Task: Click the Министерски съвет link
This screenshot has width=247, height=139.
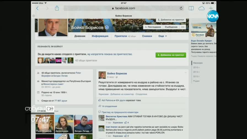Action: coord(53,84)
